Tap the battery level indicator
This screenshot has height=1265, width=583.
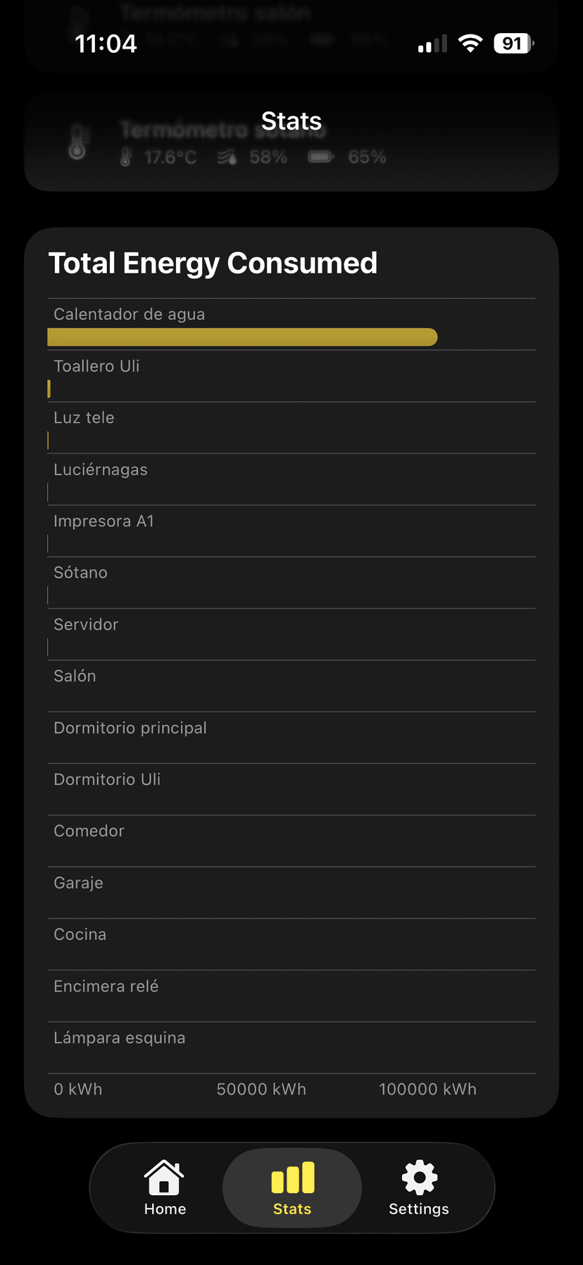click(513, 44)
